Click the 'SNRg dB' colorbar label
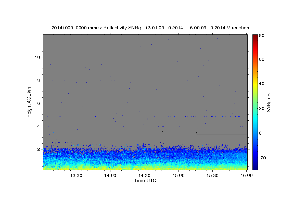 [x=269, y=103]
